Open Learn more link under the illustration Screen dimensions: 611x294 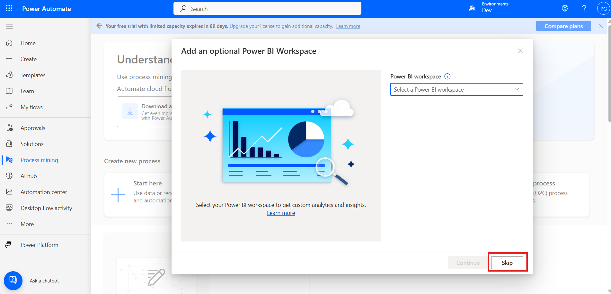pyautogui.click(x=281, y=213)
